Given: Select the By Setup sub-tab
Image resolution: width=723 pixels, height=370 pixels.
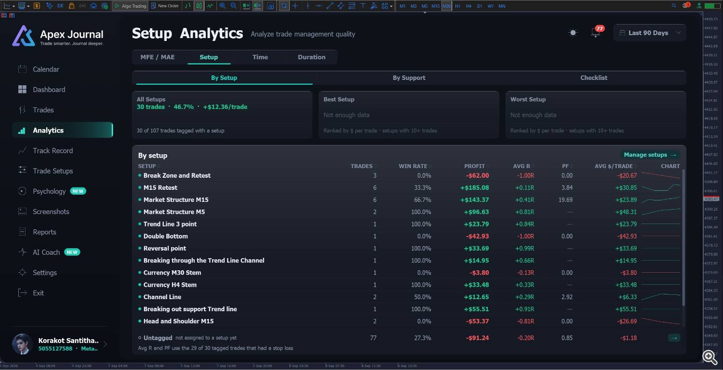Looking at the screenshot, I should 224,78.
